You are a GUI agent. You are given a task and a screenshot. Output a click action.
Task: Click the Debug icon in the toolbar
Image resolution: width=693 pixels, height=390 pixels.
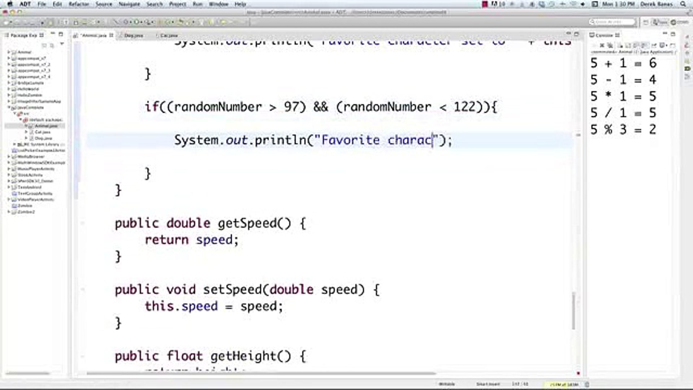(125, 22)
